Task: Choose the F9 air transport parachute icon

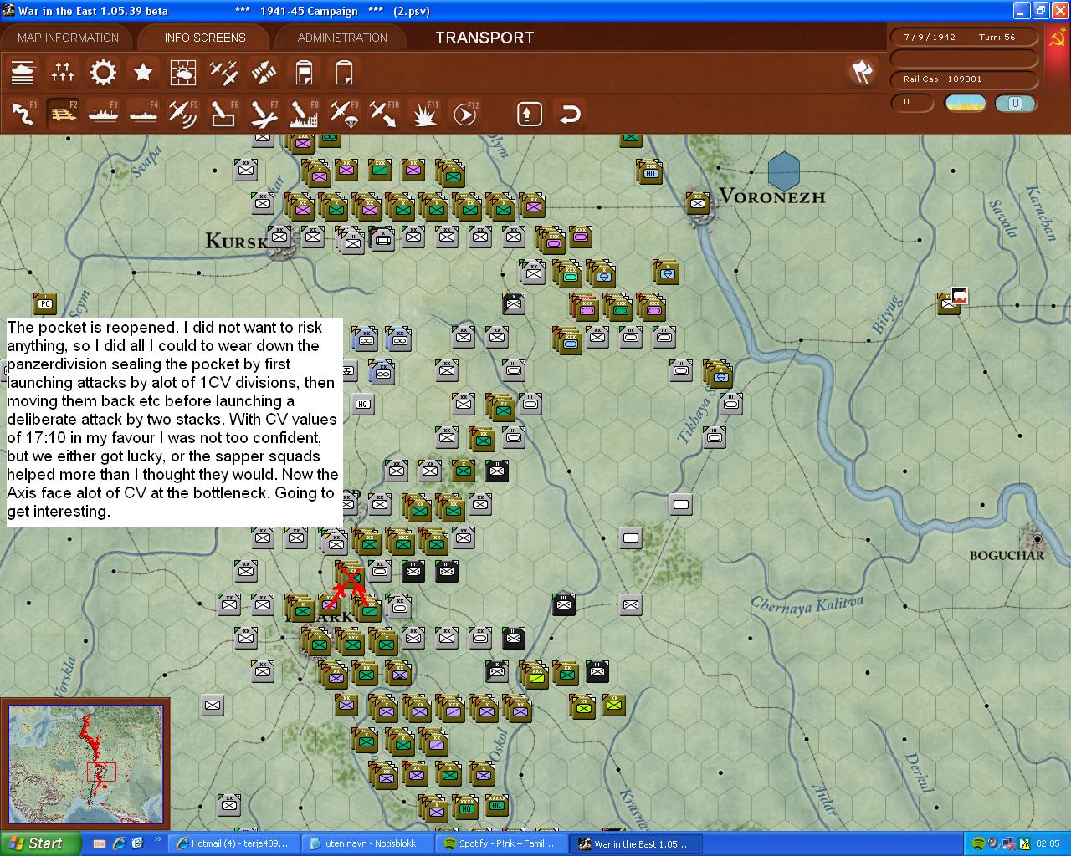Action: [343, 113]
